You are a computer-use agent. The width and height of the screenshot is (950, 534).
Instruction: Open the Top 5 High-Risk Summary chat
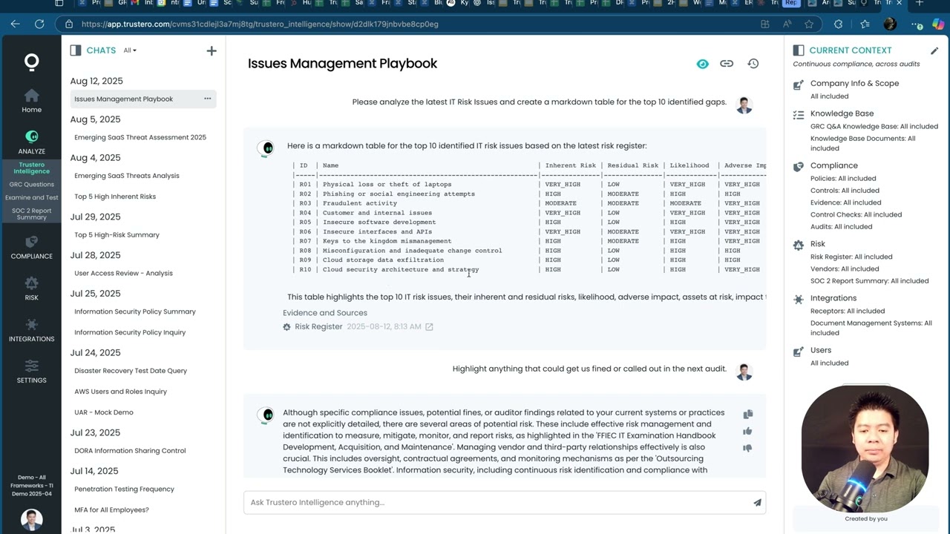coord(117,235)
